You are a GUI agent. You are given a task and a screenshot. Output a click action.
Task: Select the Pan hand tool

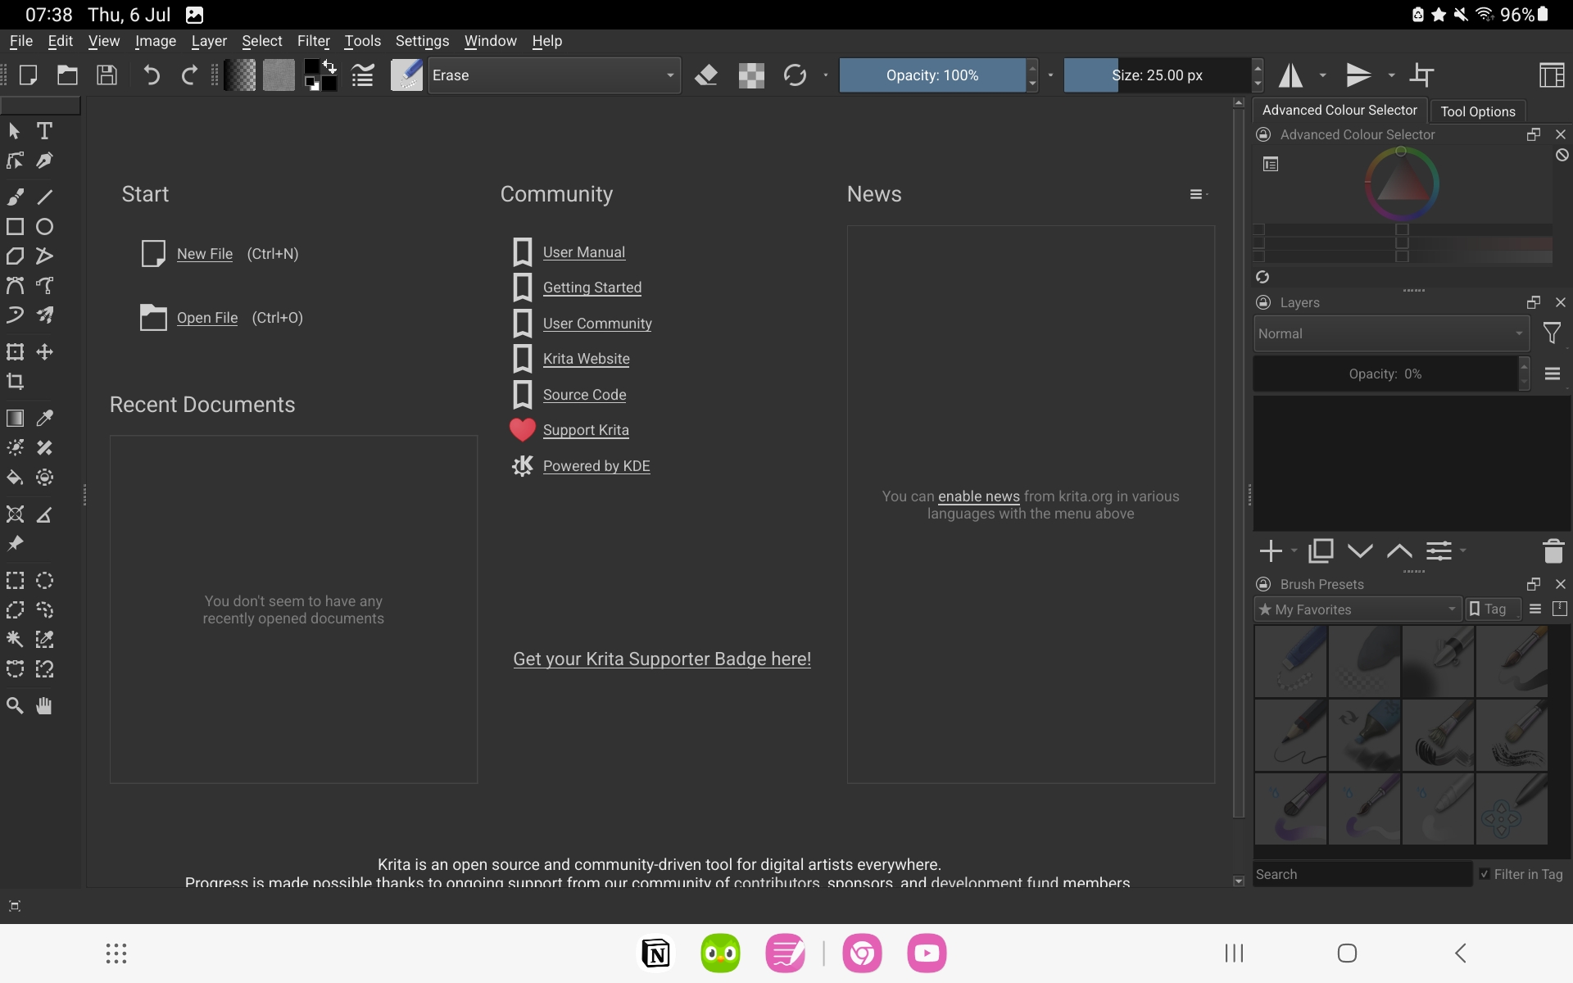(x=44, y=706)
